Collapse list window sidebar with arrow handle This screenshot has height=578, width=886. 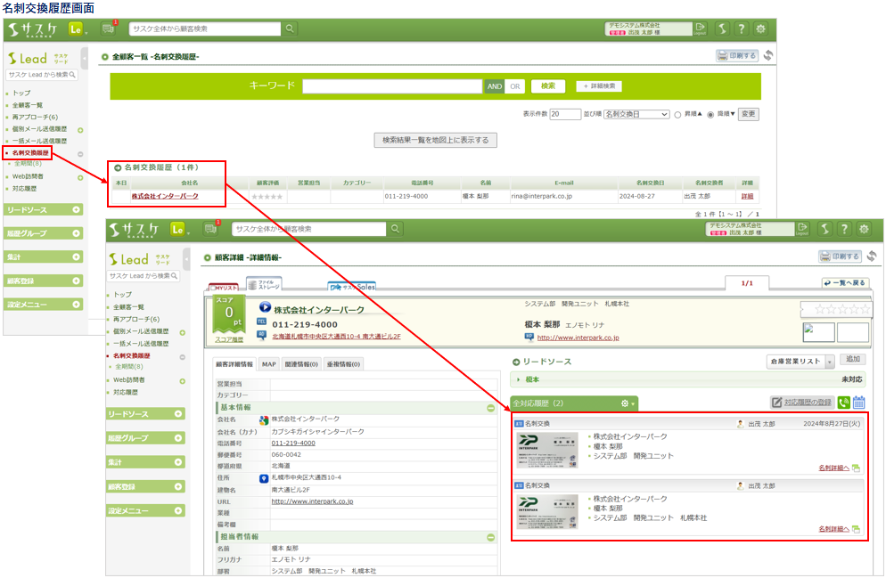85,57
